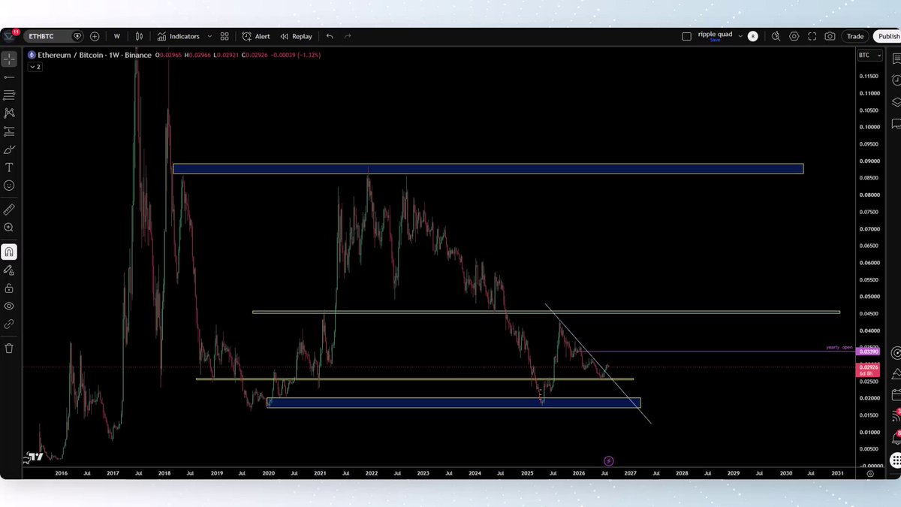Screen dimensions: 901x507
Task: Toggle stay in drawing mode
Action: (9, 270)
